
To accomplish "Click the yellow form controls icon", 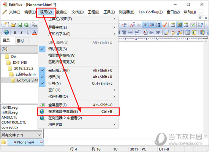I will coord(194,32).
